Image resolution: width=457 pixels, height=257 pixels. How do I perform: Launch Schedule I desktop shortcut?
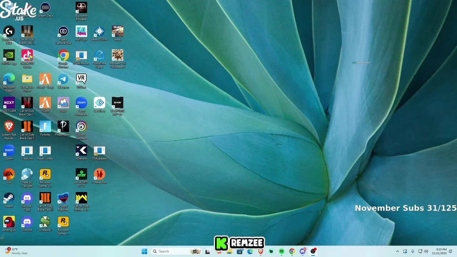45,224
